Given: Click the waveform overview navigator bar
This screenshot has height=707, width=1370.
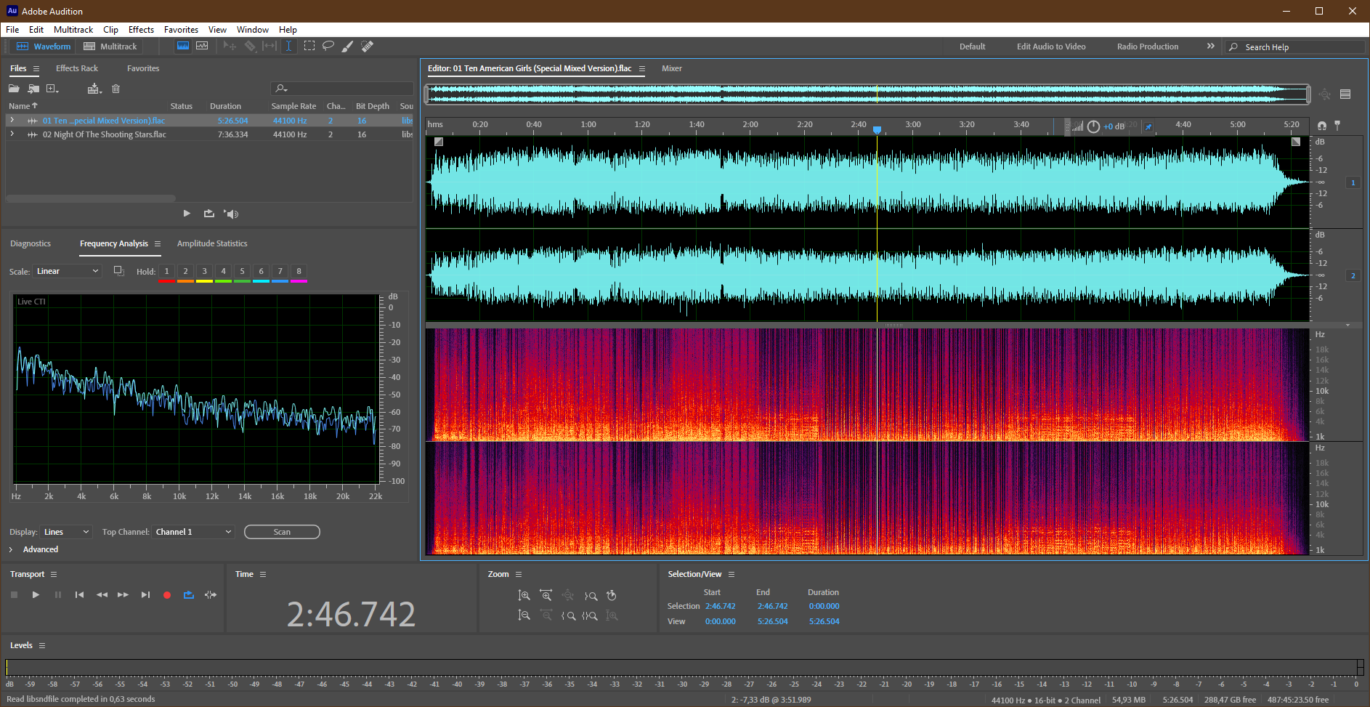Looking at the screenshot, I should tap(868, 94).
